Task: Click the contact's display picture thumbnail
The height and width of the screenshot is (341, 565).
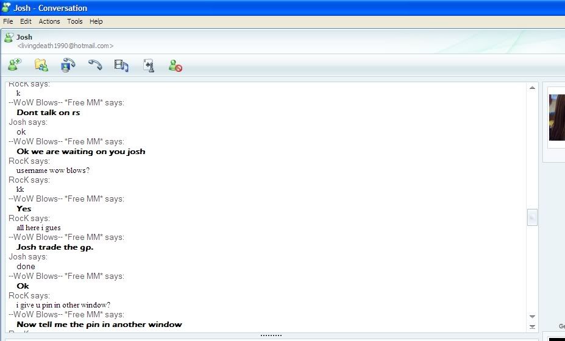Action: pos(556,118)
